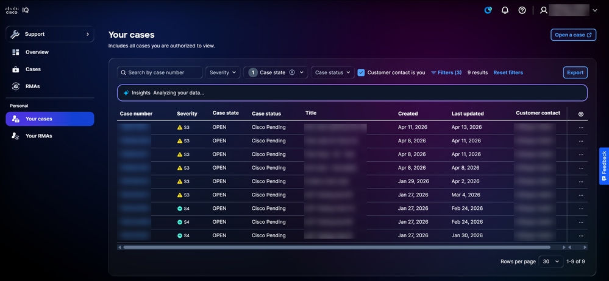The image size is (609, 281).
Task: Open table column settings gear icon
Action: pos(581,114)
